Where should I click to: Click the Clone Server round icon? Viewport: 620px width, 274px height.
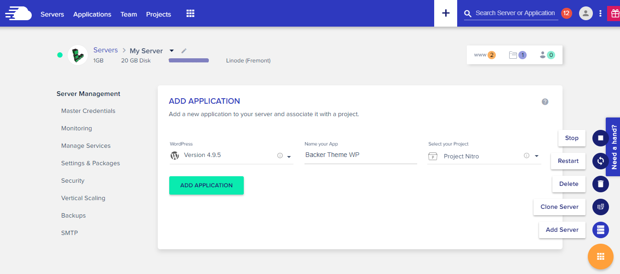[601, 207]
